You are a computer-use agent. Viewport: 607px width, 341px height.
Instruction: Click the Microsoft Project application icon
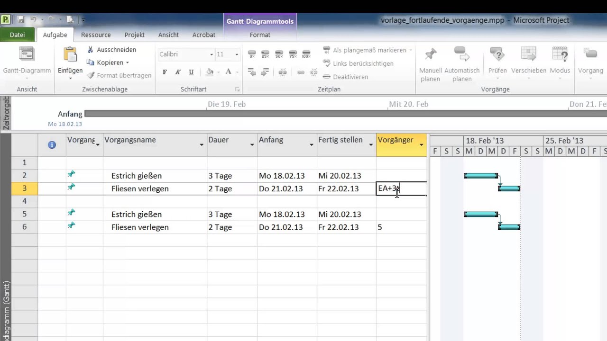[x=5, y=19]
